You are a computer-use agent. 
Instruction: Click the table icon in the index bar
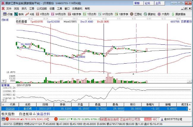click(3, 119)
